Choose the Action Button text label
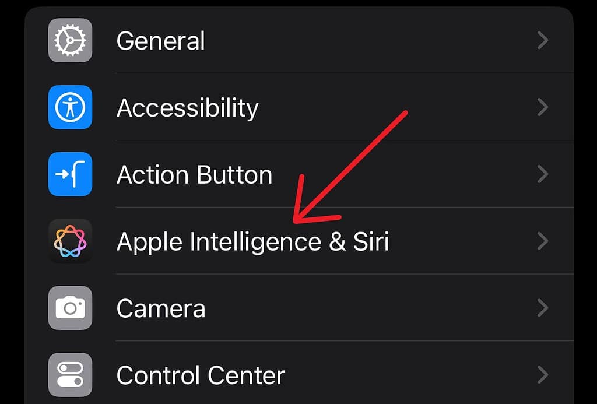 [194, 175]
